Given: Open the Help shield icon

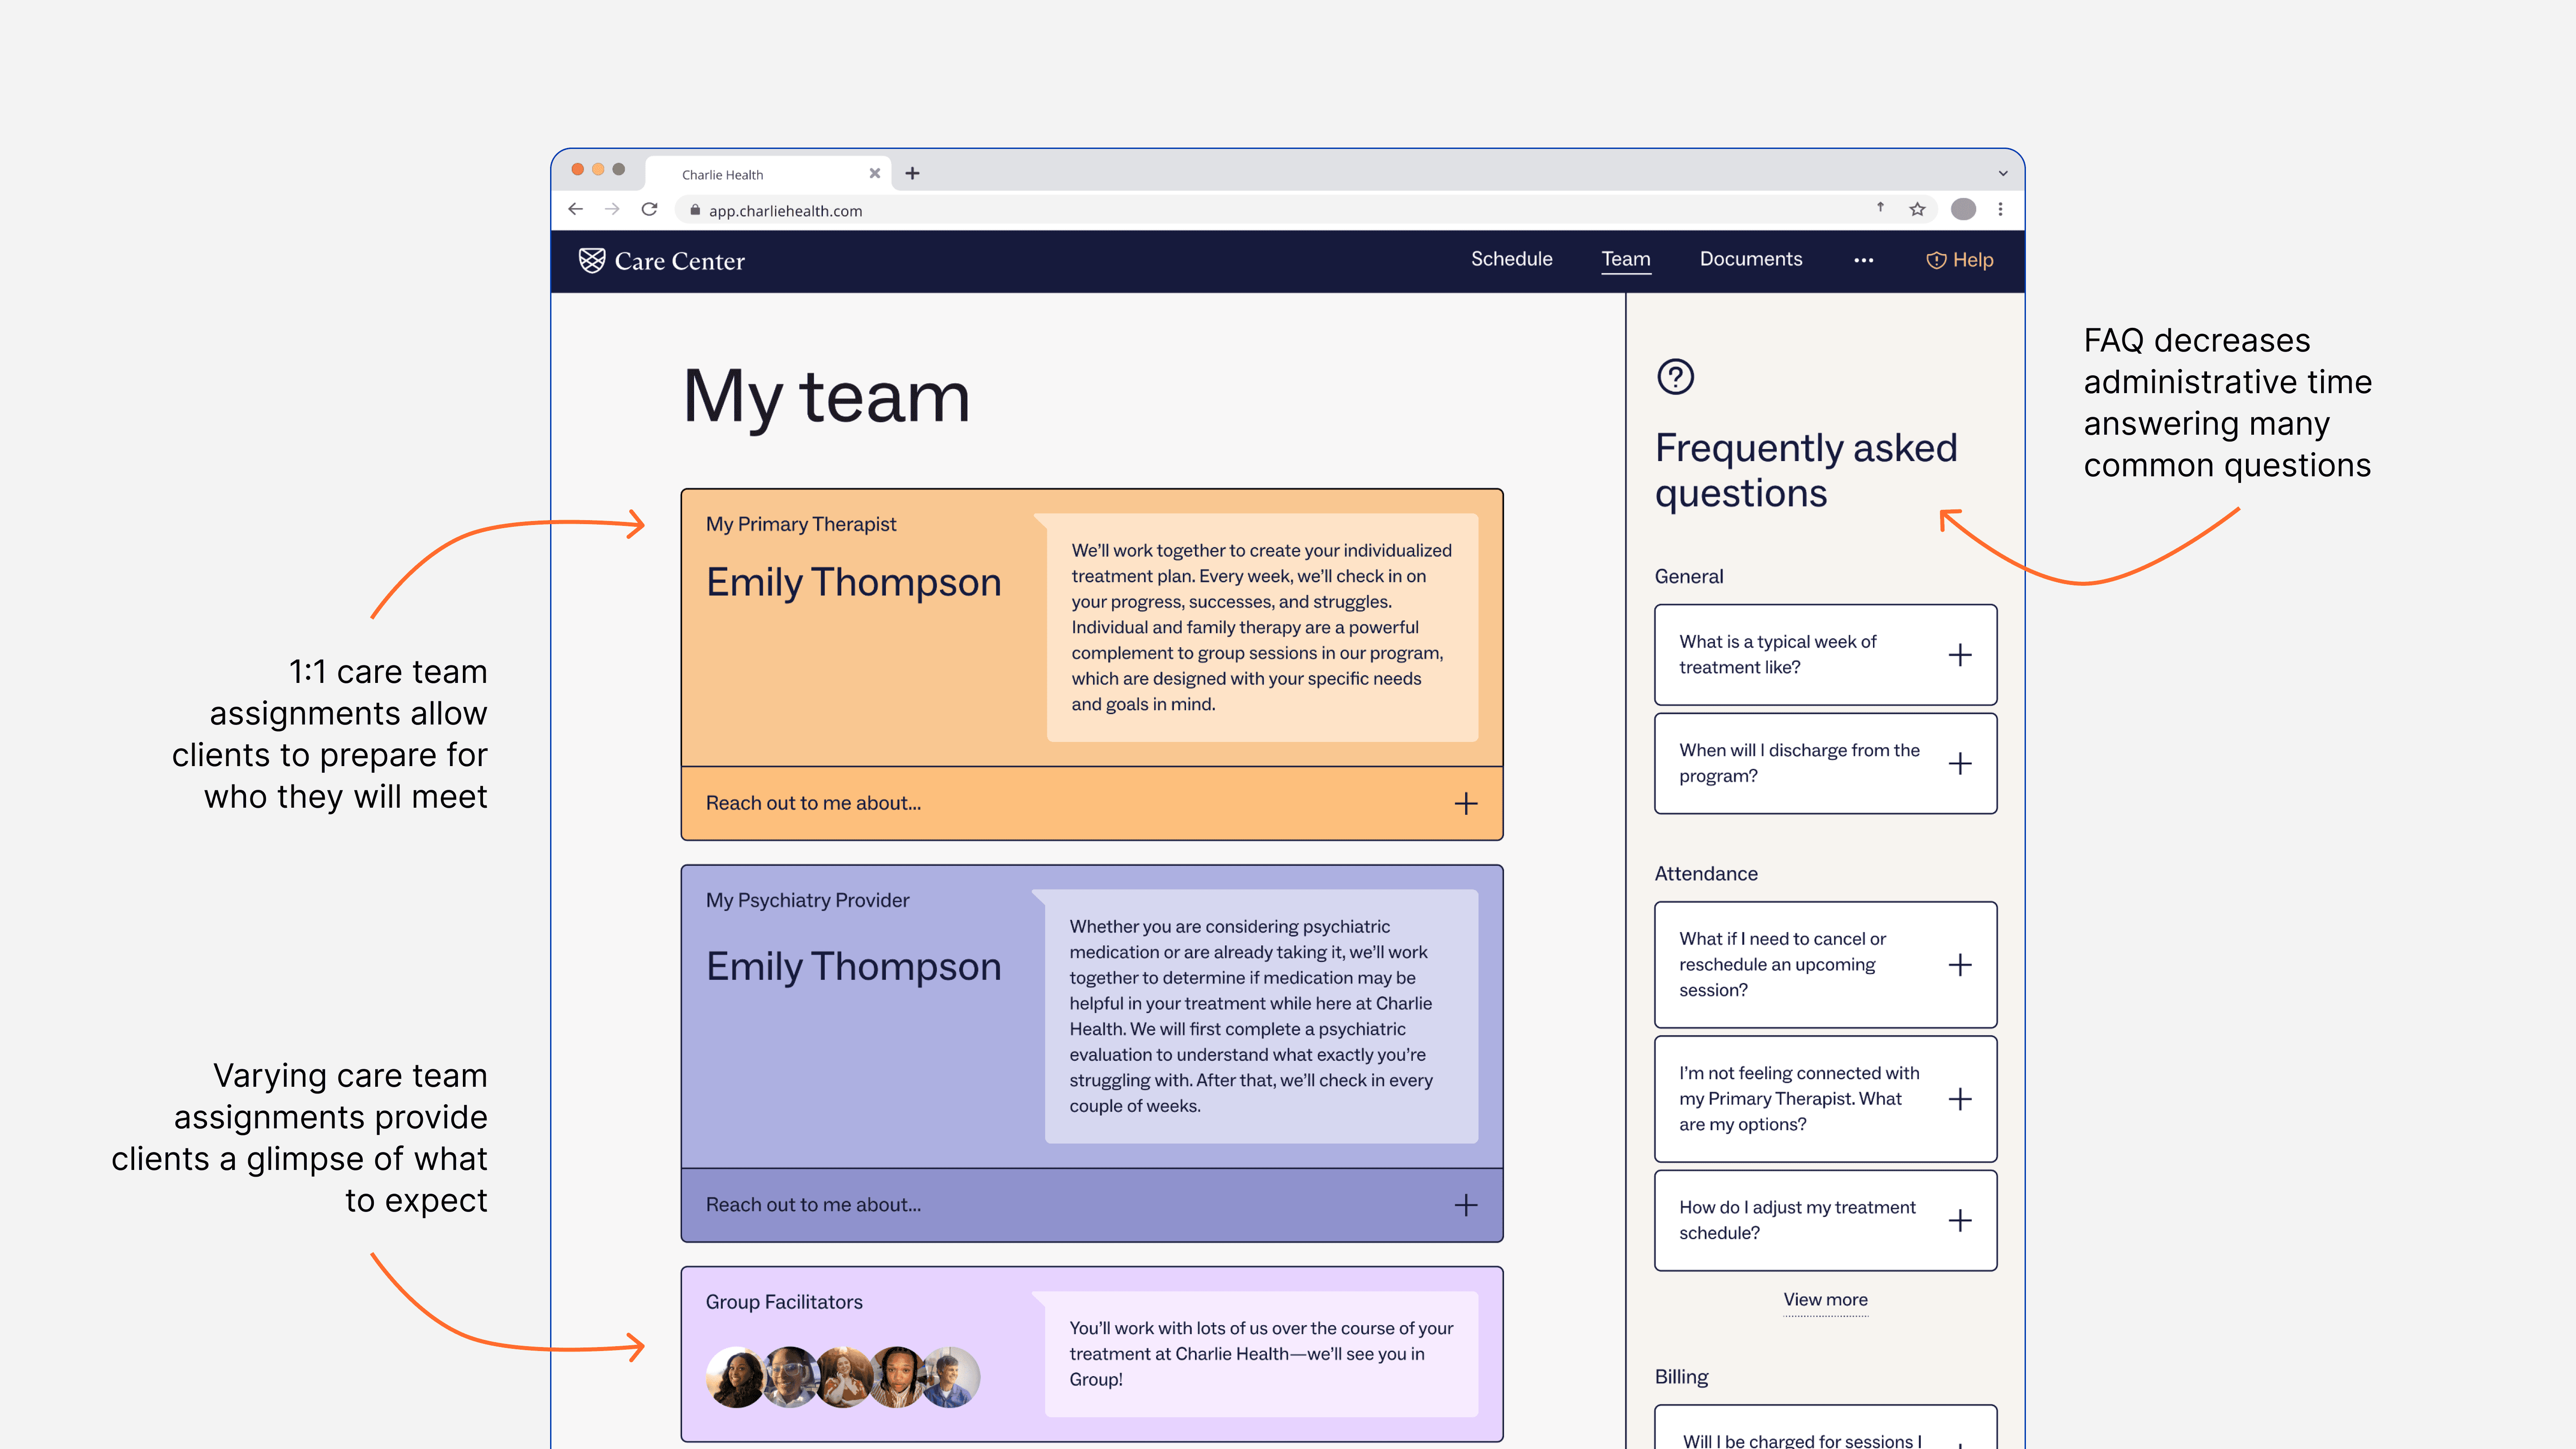Looking at the screenshot, I should 1936,260.
